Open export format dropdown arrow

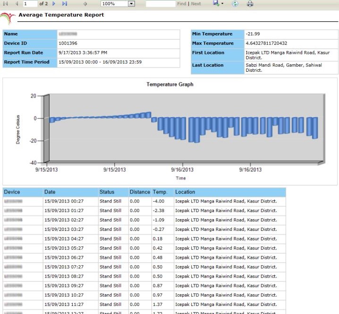222,3
